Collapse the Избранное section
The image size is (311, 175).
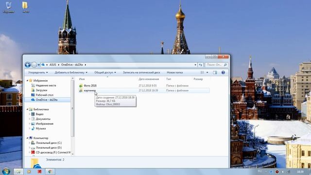coord(27,81)
